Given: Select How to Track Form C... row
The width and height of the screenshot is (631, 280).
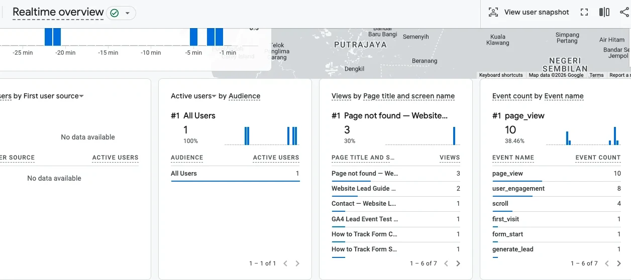Looking at the screenshot, I should point(396,234).
